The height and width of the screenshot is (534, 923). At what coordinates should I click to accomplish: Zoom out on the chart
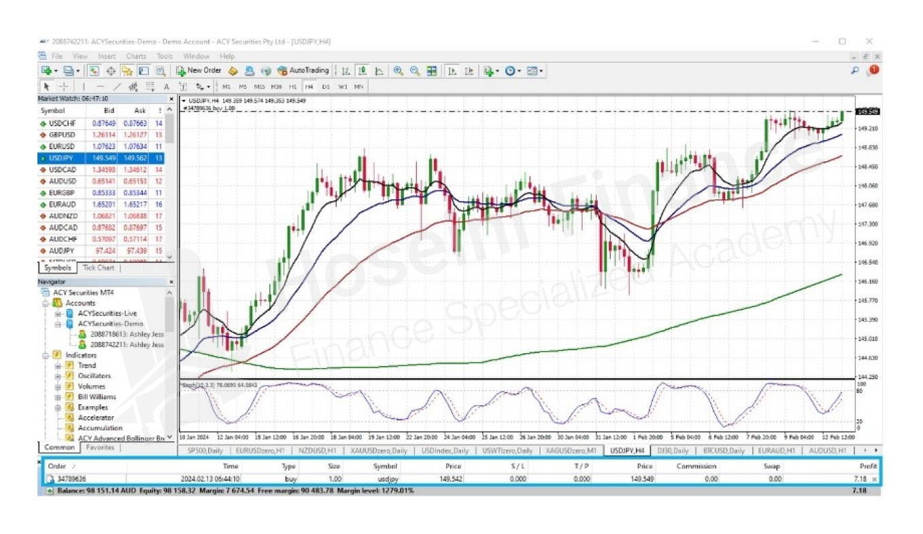[414, 70]
